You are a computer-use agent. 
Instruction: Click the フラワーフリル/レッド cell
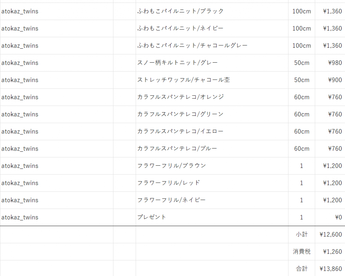tap(168, 183)
